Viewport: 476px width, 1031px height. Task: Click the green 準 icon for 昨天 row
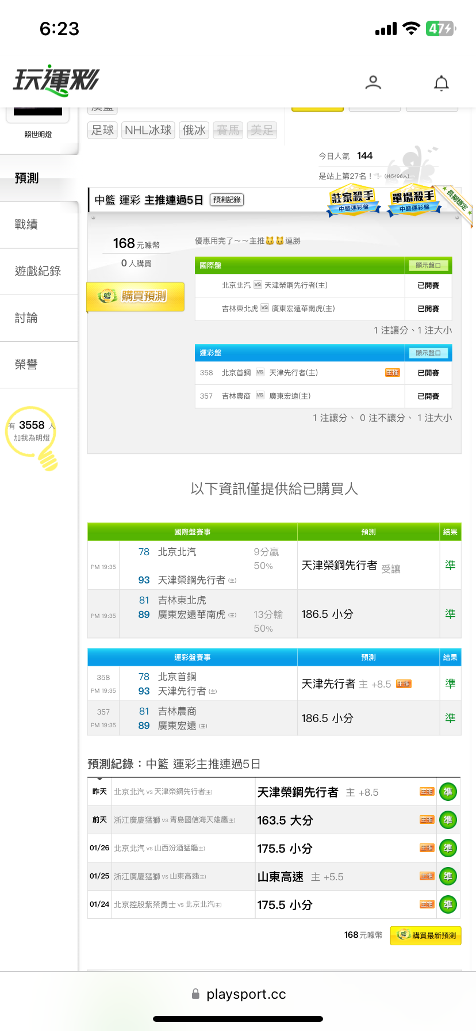point(448,792)
